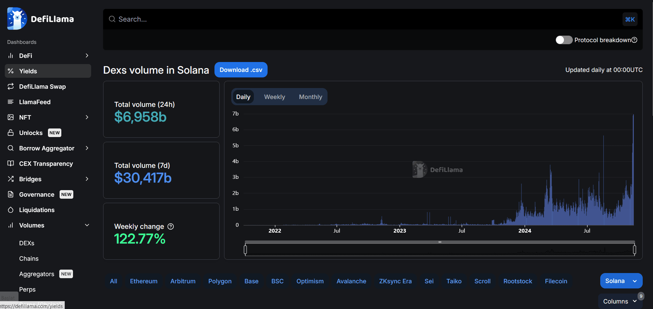Open the DEXs link under Volumes
The width and height of the screenshot is (653, 309).
27,243
